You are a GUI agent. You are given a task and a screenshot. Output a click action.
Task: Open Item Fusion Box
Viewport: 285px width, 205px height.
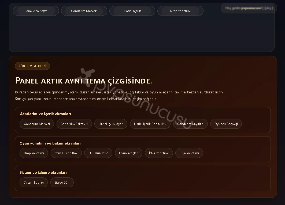pos(66,153)
